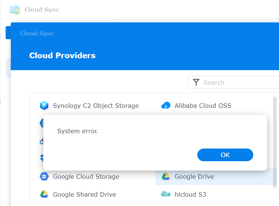
Task: Select the Google Shared Drive icon
Action: click(x=44, y=194)
